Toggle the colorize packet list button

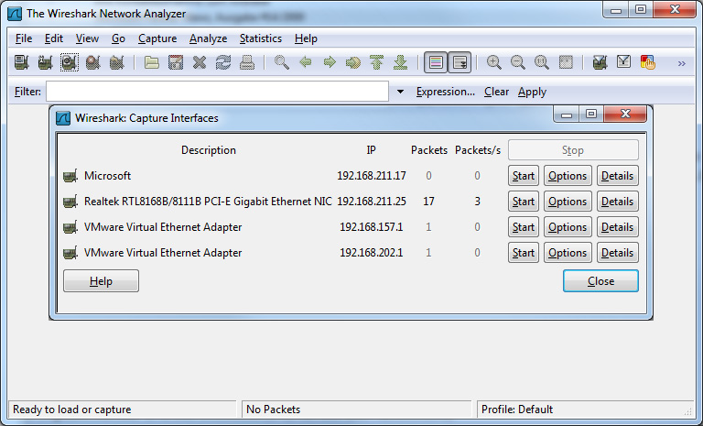tap(436, 62)
